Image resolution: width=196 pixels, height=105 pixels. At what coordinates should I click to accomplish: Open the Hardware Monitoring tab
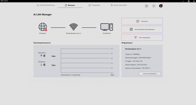[46, 5]
